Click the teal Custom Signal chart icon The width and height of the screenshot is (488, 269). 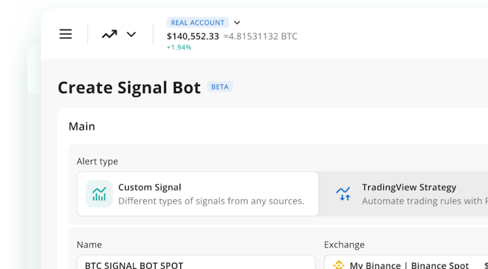tap(99, 194)
